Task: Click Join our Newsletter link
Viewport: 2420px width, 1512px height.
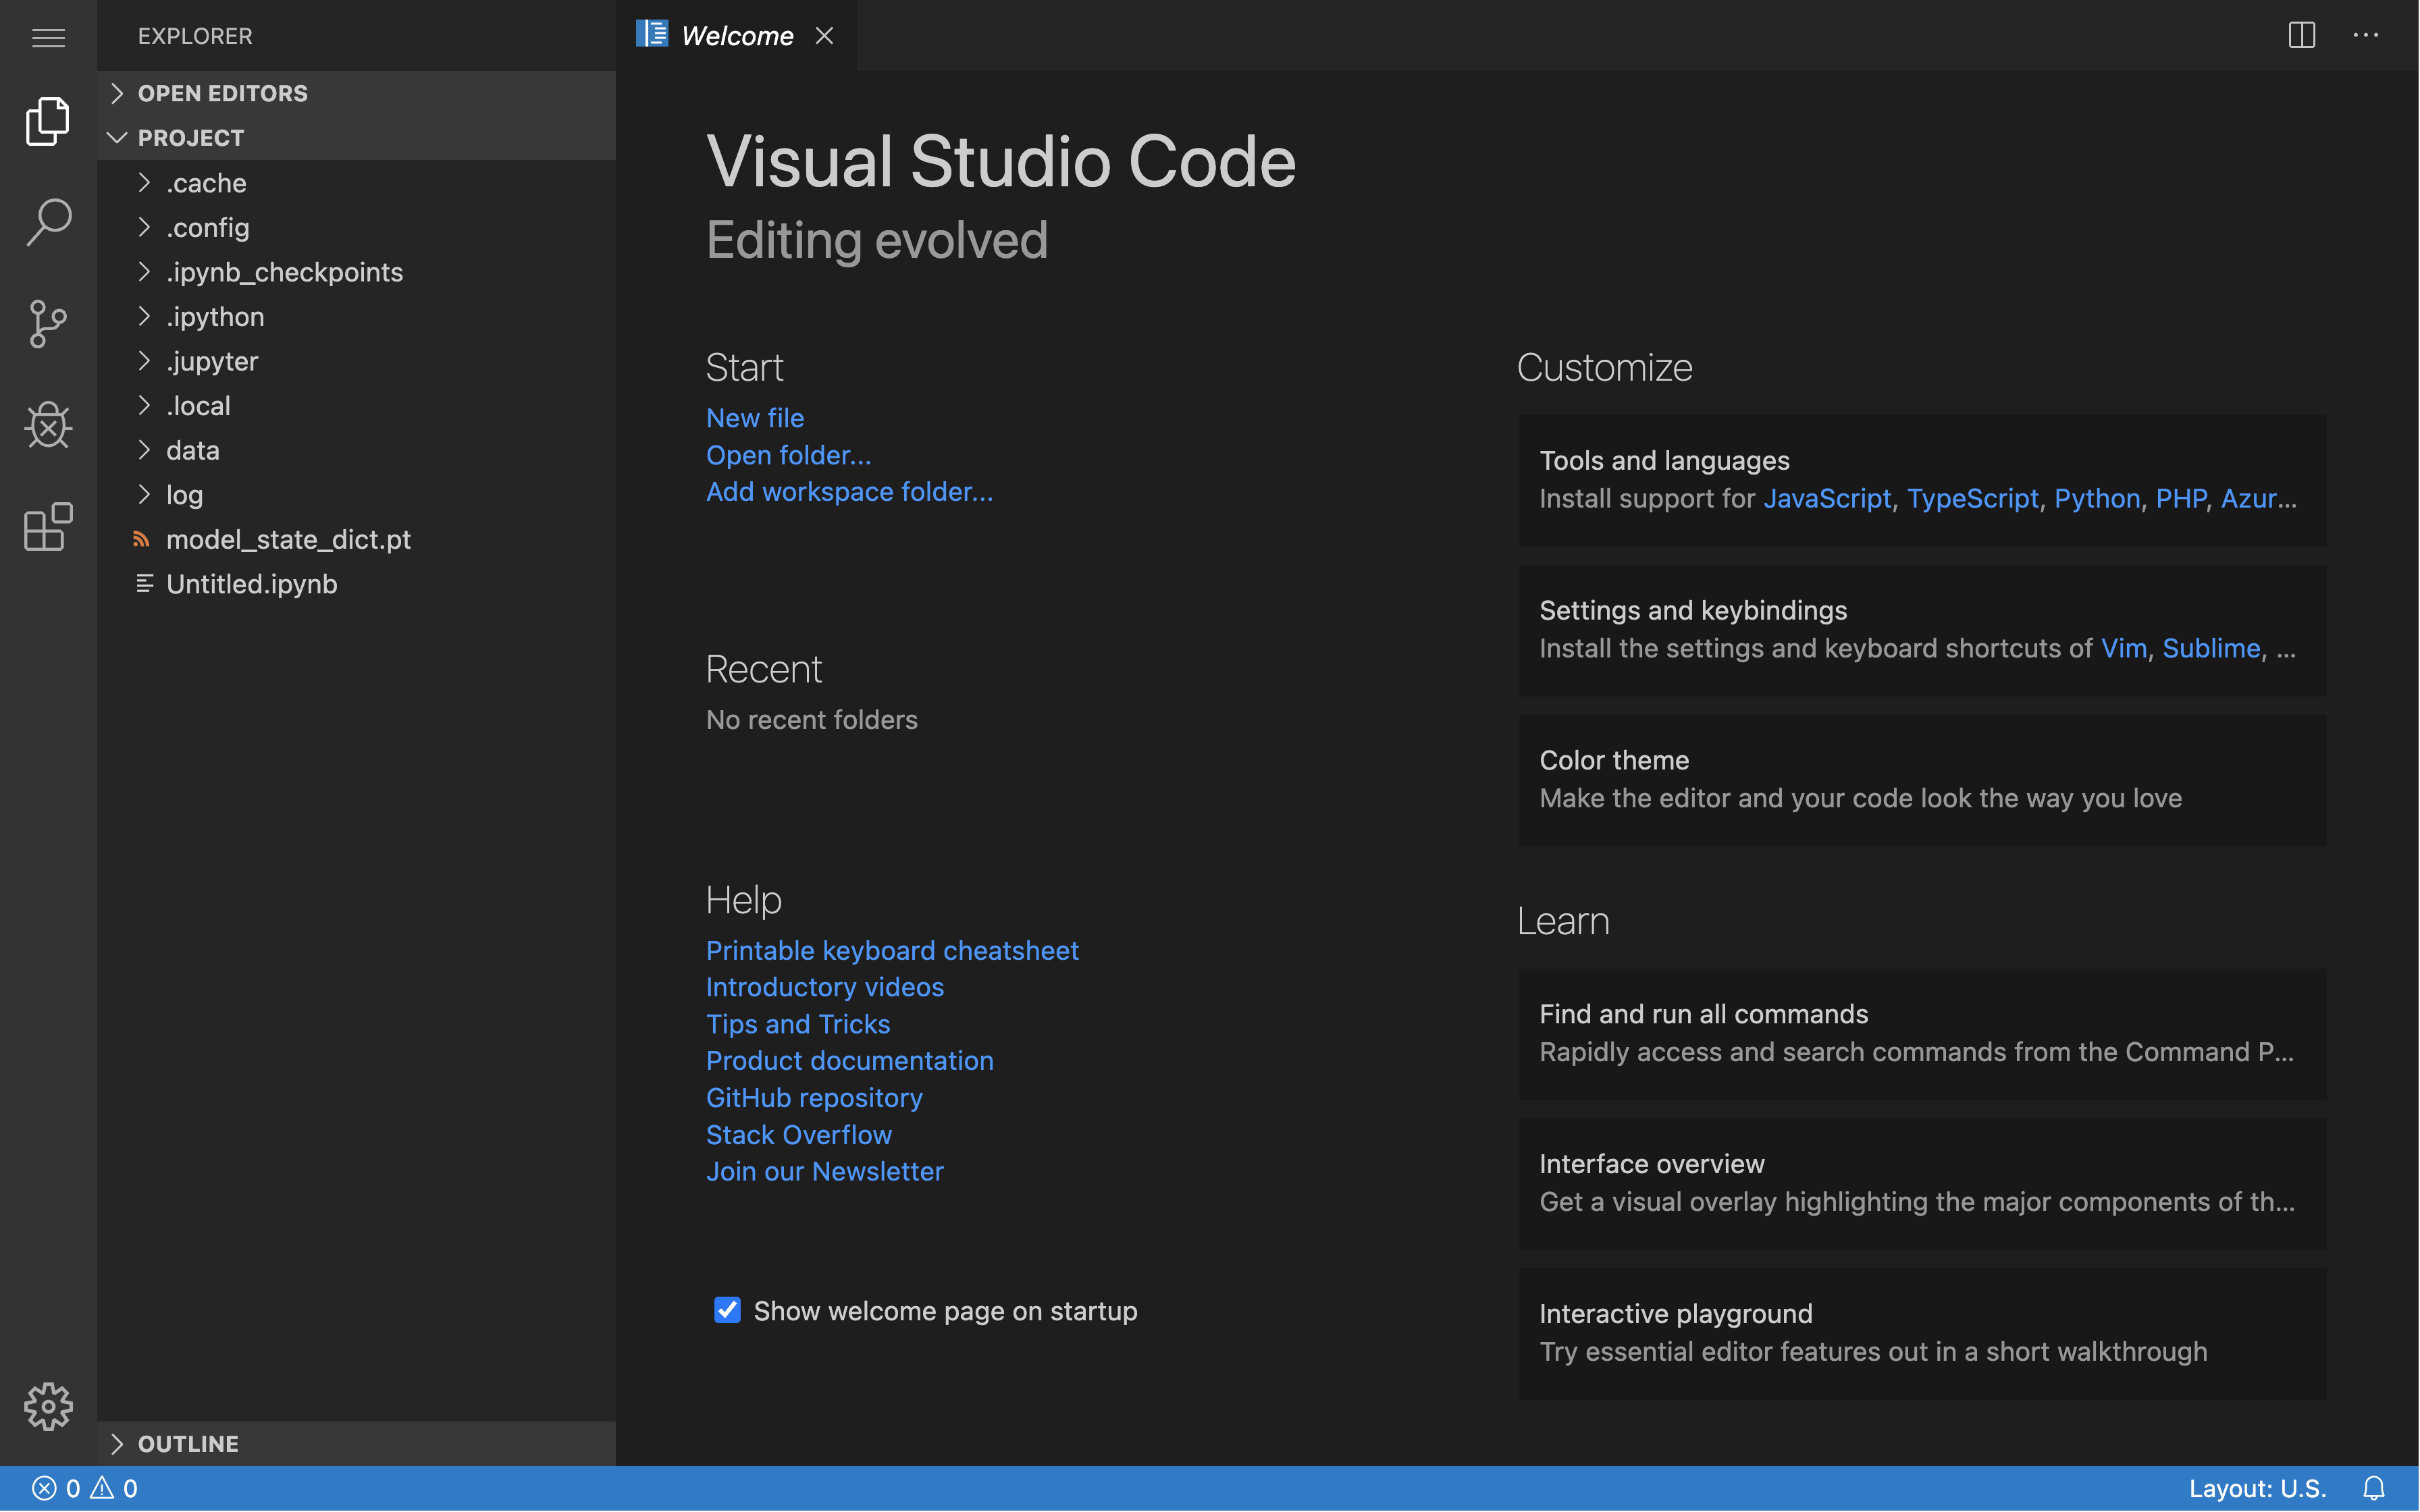Action: [825, 1171]
